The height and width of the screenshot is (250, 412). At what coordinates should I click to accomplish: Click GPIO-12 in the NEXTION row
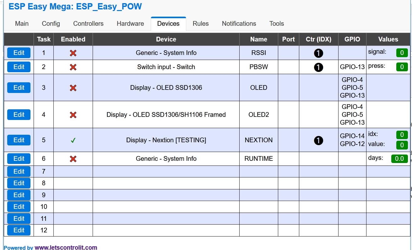point(352,144)
